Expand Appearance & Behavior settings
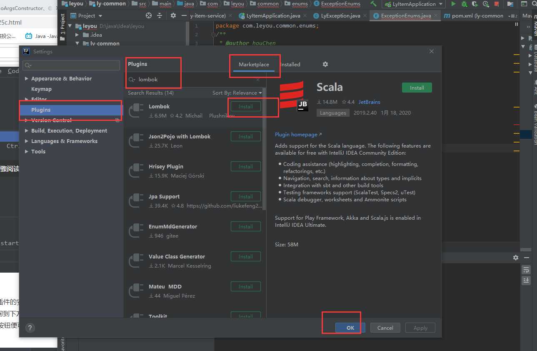537x351 pixels. 27,78
